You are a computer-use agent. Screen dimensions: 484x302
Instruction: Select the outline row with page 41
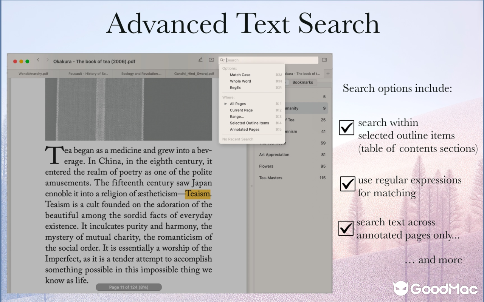pos(307,131)
